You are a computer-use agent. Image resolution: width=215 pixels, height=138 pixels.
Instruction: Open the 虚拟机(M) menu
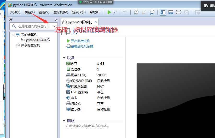click(x=61, y=12)
